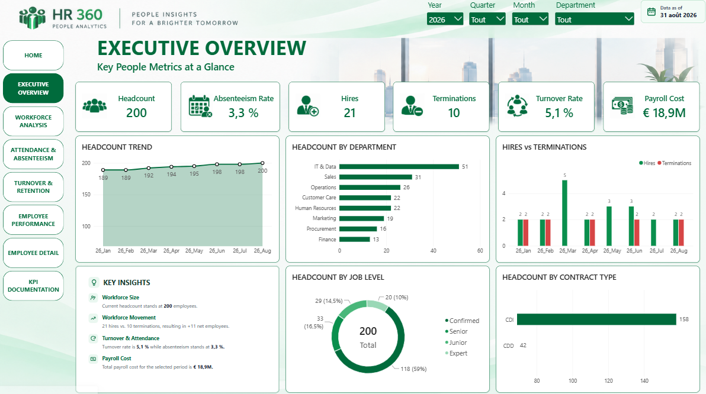Viewport: 706px width, 394px height.
Task: Select the Executive Overview page
Action: pyautogui.click(x=33, y=88)
